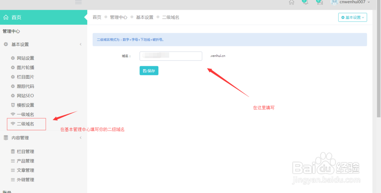Open 网站SEO in the sidebar

coord(25,96)
